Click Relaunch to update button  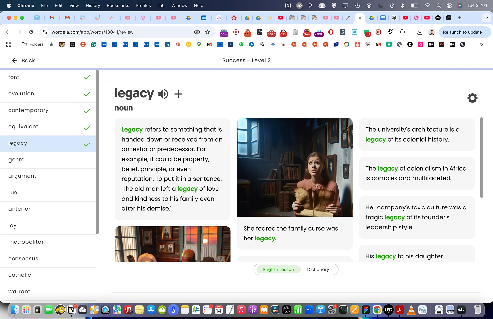tap(465, 32)
